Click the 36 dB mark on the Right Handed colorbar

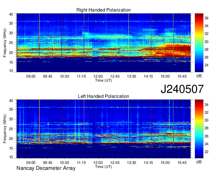[206, 18]
